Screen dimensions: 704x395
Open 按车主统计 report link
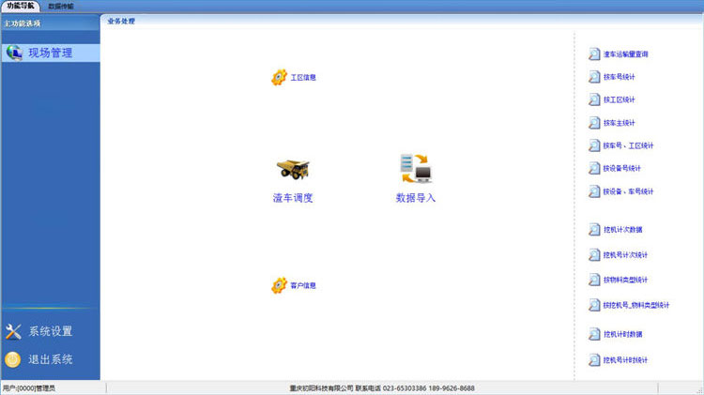620,123
